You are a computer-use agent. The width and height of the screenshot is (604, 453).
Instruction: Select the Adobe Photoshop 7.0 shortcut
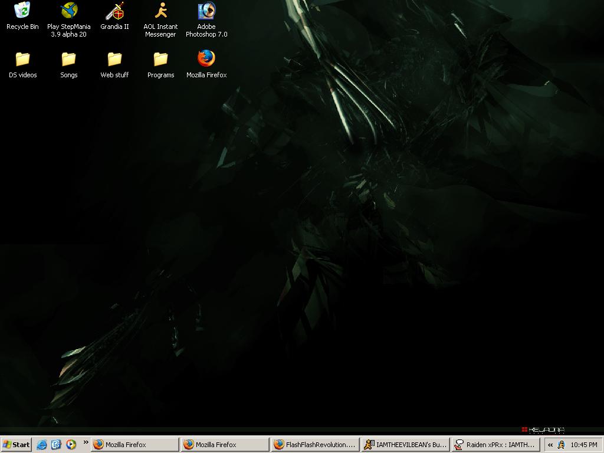point(206,19)
